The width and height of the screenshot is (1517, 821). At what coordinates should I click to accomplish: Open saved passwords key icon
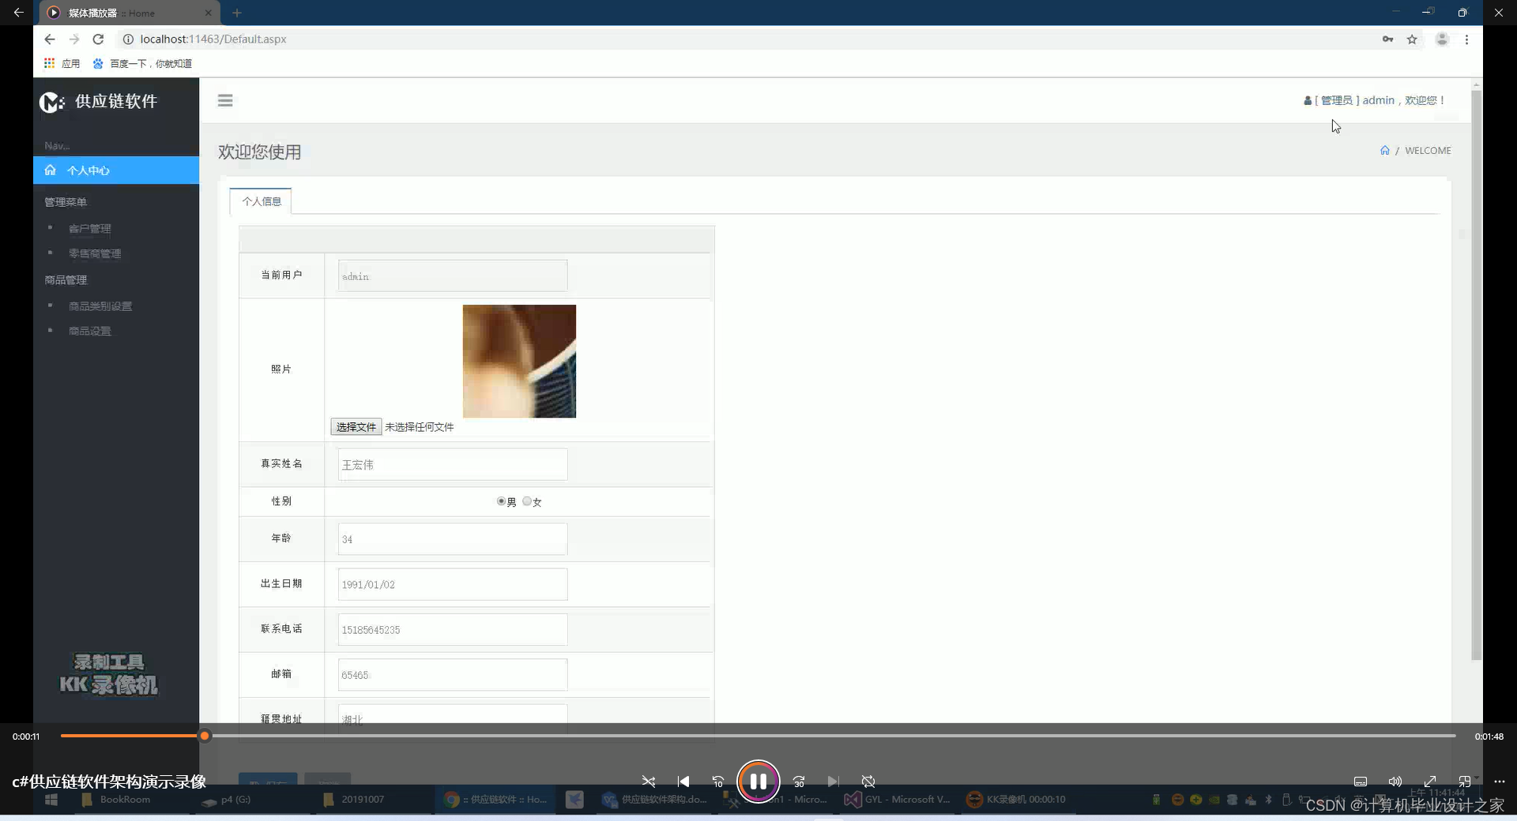click(x=1387, y=39)
